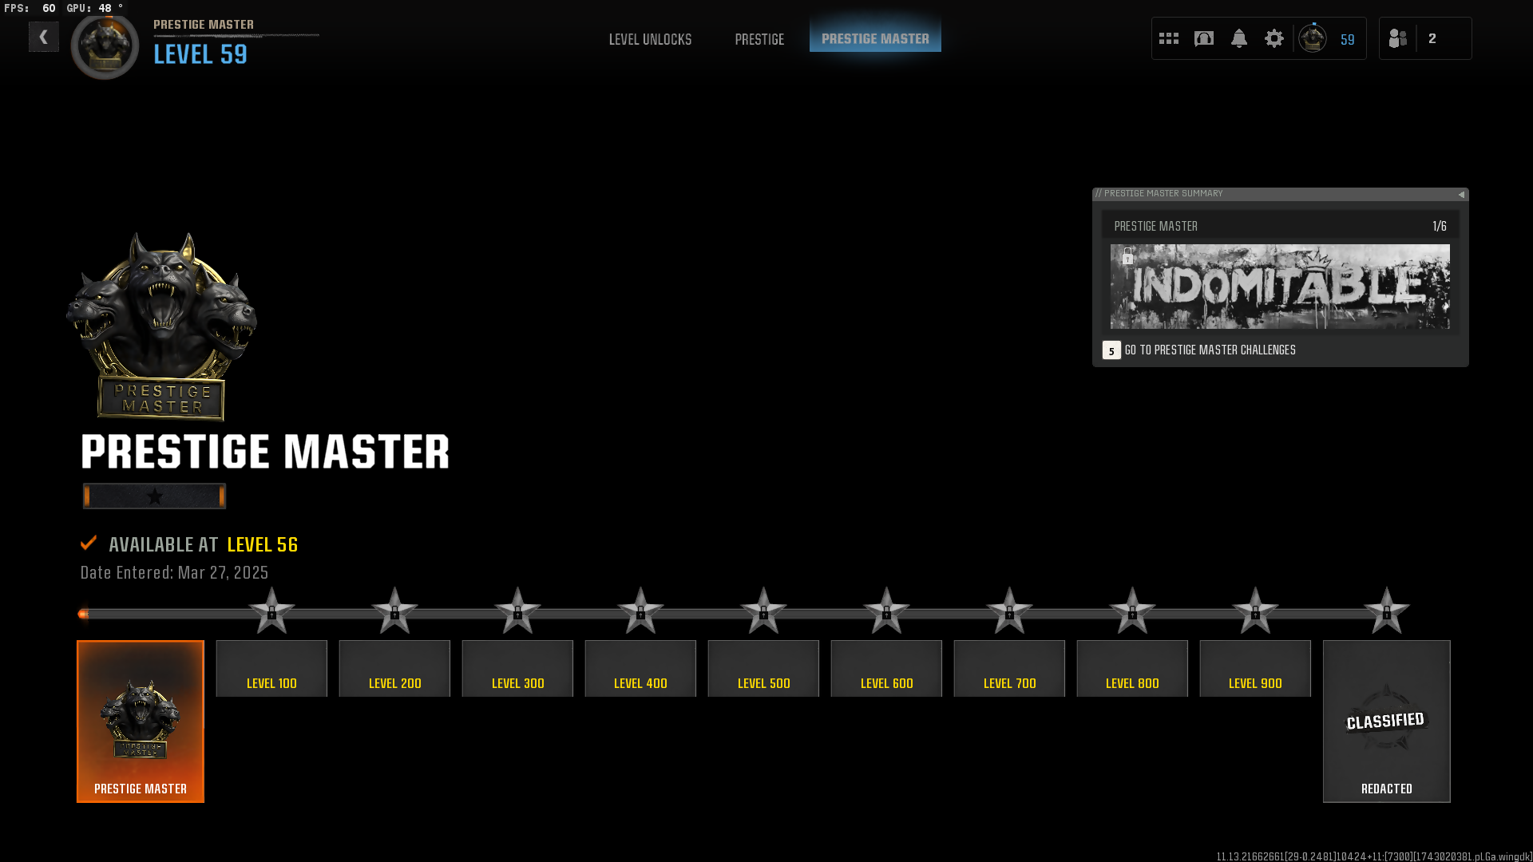Select the Level 900 reward tile
1533x862 pixels.
click(1255, 669)
